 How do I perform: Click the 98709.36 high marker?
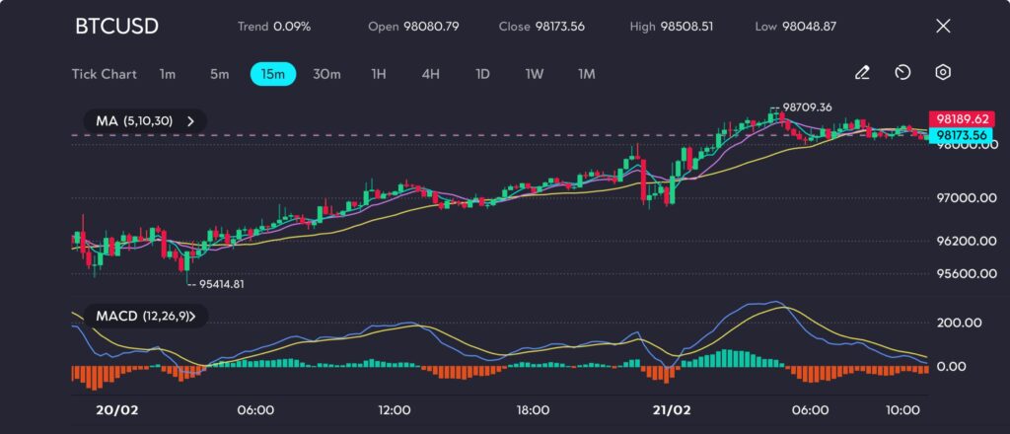tap(806, 107)
